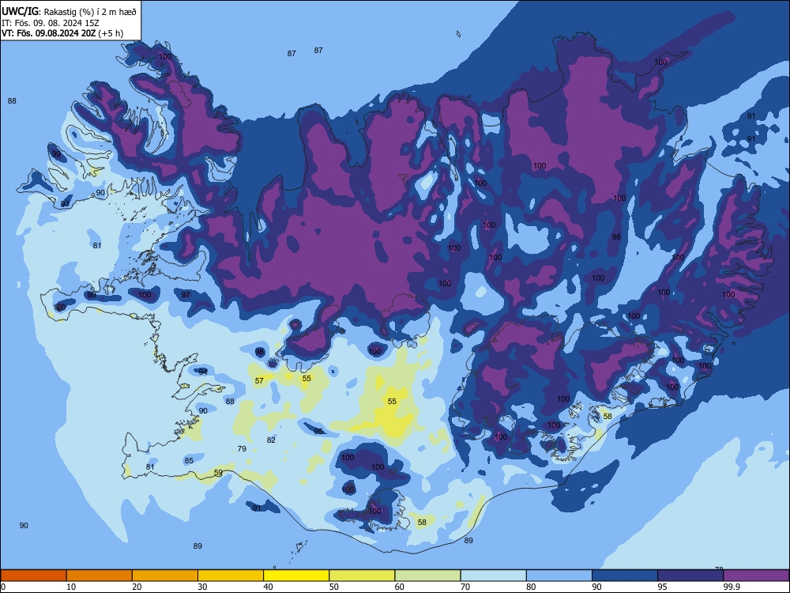
Task: Click the bright yellow 40–50 legend swatch
Action: 296,576
